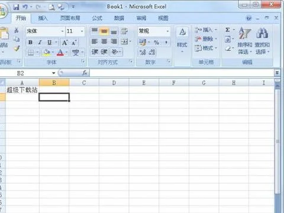Align text left
The image size is (284, 213).
click(95, 41)
